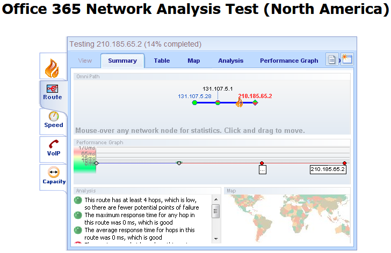Click the black 131.107.5.1 label
The width and height of the screenshot is (391, 253).
(x=218, y=88)
